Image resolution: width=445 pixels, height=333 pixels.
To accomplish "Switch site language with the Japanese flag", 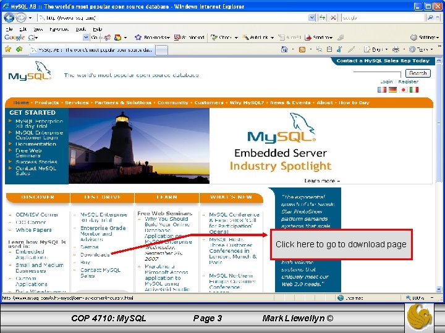I will (404, 90).
